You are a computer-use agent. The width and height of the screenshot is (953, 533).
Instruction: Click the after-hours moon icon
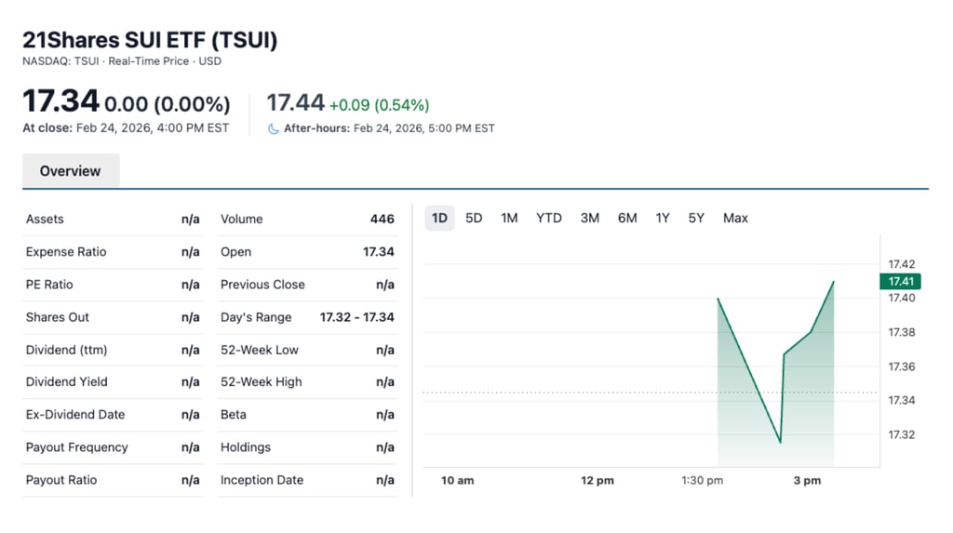[x=274, y=128]
